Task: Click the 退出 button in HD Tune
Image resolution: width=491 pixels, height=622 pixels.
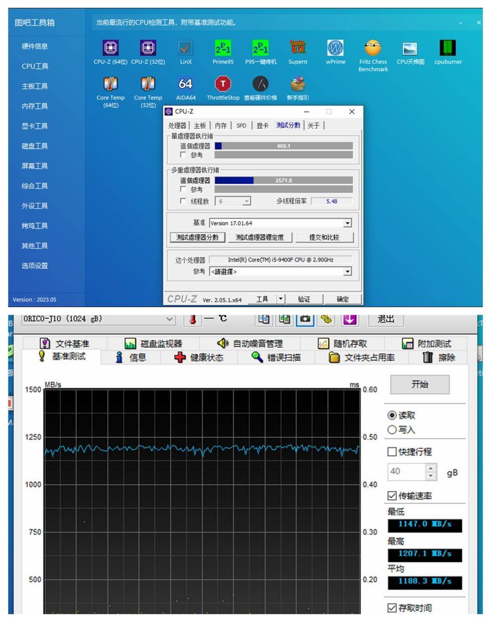Action: 386,319
